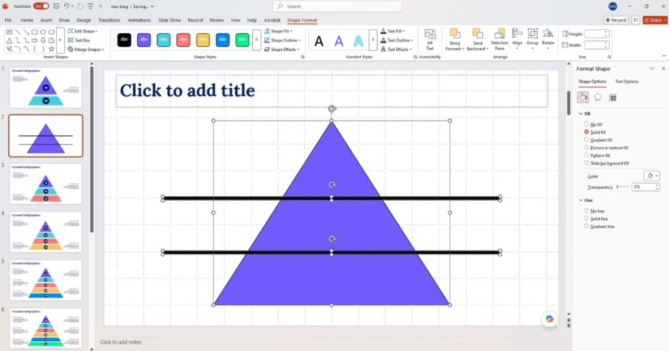
Task: Select the Solid fill radio option
Action: pyautogui.click(x=587, y=132)
